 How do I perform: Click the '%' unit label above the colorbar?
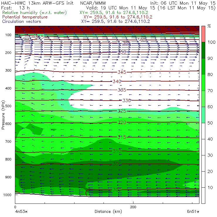pyautogui.click(x=209, y=26)
